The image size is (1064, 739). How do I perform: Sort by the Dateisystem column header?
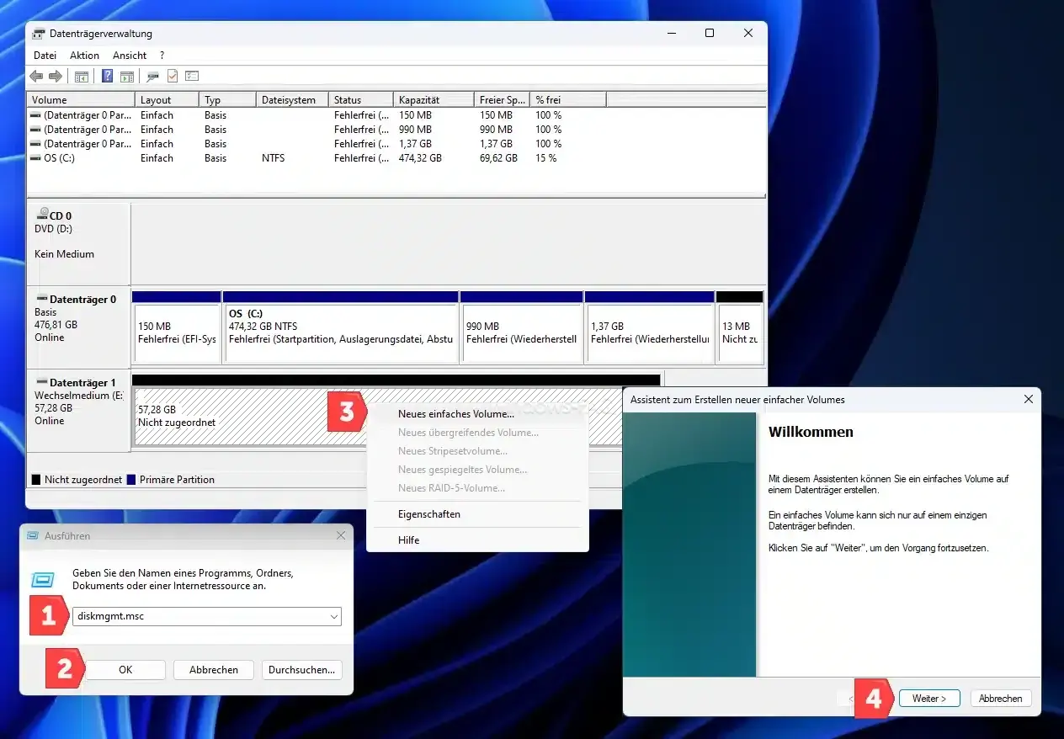(x=292, y=100)
